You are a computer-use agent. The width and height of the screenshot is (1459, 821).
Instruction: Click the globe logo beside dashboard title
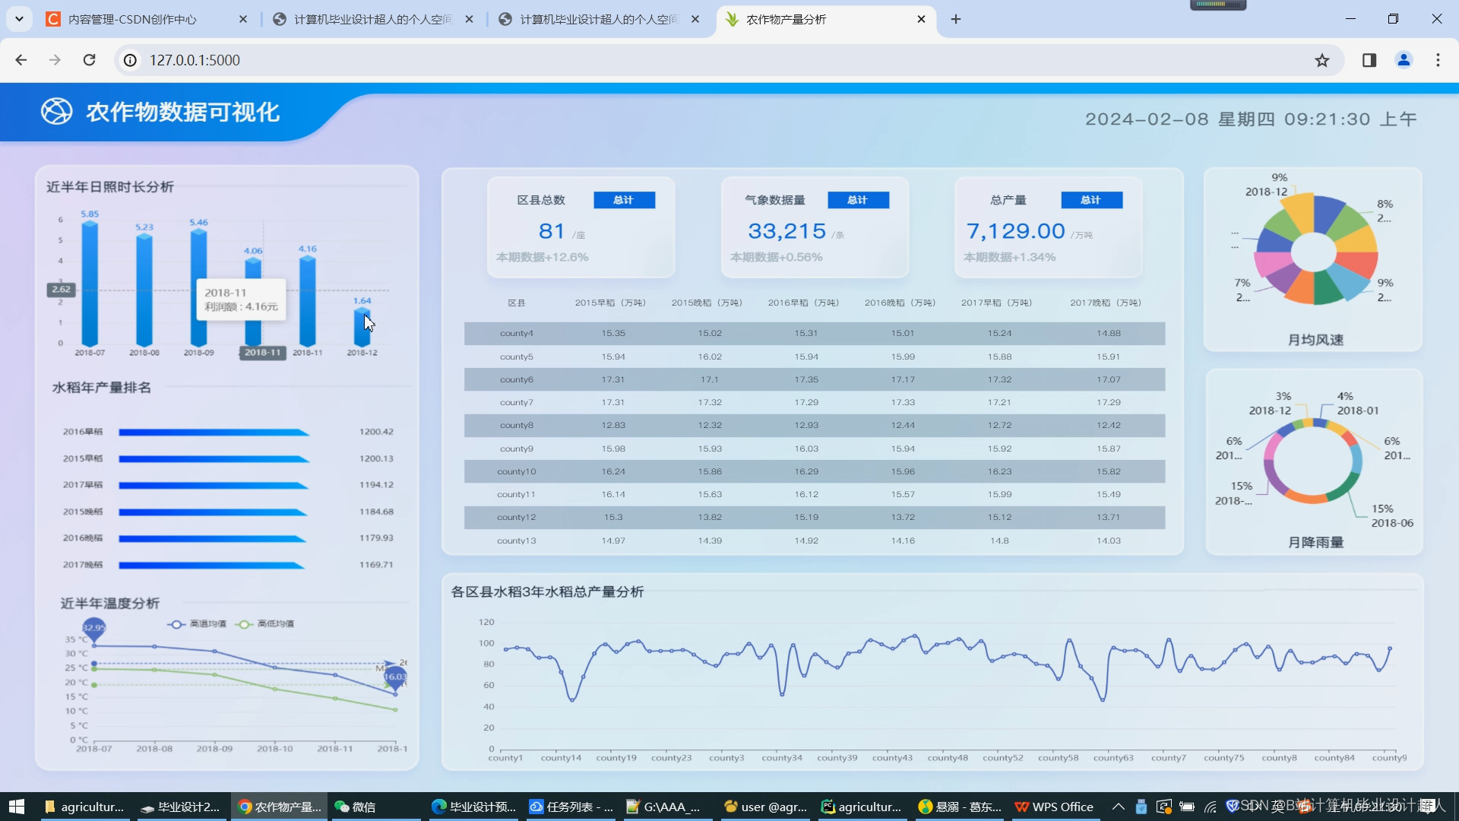pyautogui.click(x=56, y=112)
